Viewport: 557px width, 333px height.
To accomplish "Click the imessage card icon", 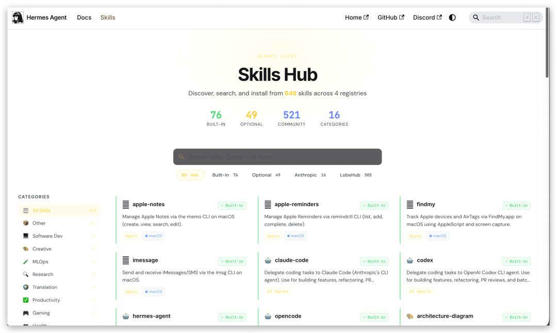I will [x=126, y=260].
